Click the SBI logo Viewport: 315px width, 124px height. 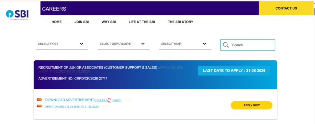pos(17,15)
